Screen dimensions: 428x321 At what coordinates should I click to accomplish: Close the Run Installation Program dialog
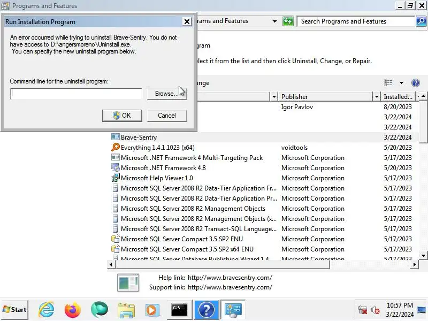(187, 21)
